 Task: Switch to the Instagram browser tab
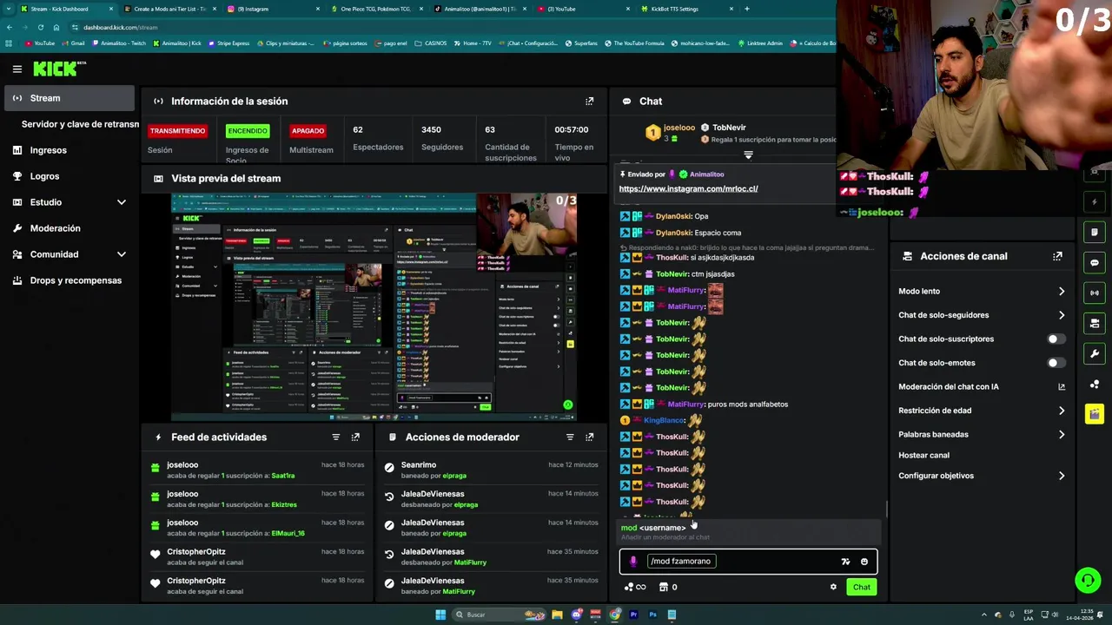tap(272, 9)
